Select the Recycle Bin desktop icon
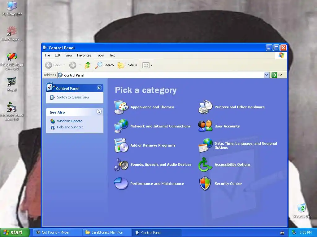 [x=302, y=211]
